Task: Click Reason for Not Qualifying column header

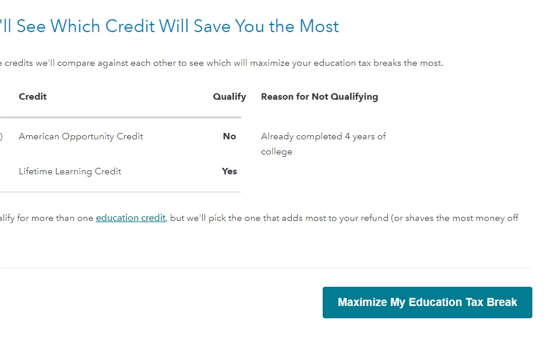Action: (319, 97)
